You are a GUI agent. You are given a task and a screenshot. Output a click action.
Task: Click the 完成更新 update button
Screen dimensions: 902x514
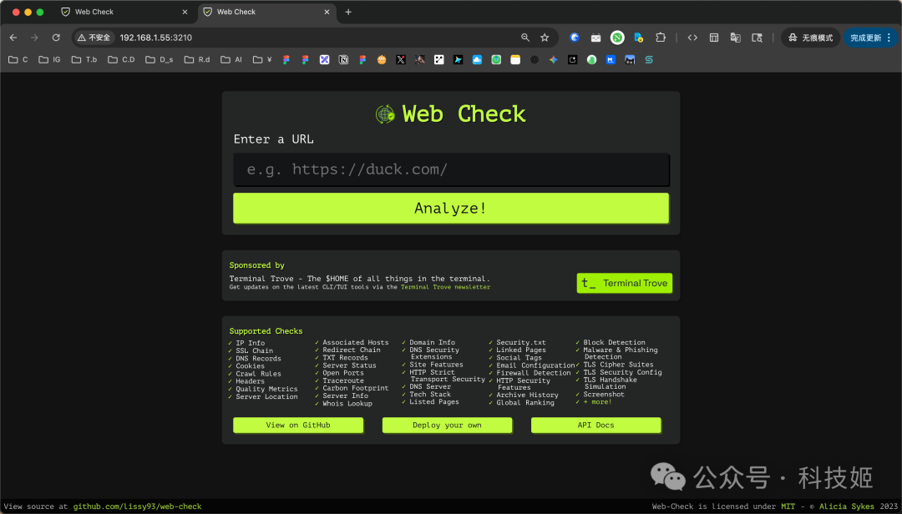coord(870,38)
